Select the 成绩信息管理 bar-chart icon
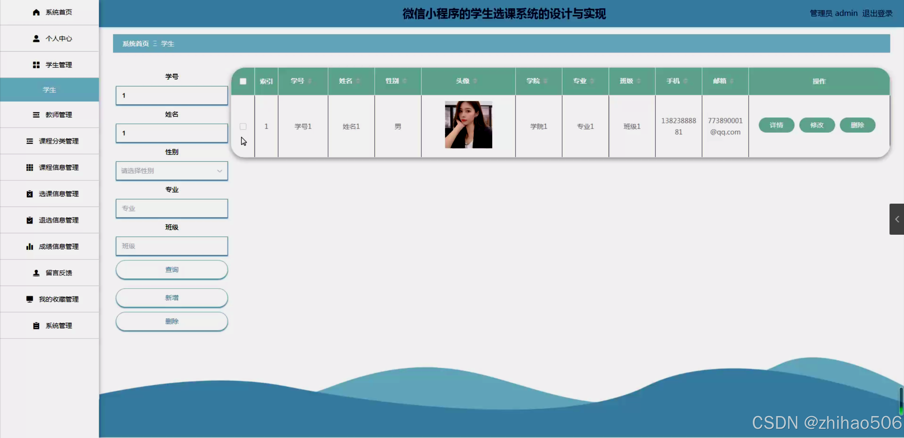 (x=29, y=246)
